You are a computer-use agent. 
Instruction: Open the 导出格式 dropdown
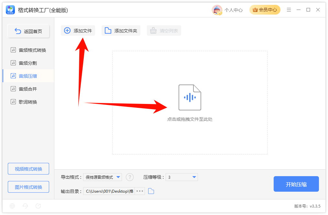pyautogui.click(x=103, y=177)
